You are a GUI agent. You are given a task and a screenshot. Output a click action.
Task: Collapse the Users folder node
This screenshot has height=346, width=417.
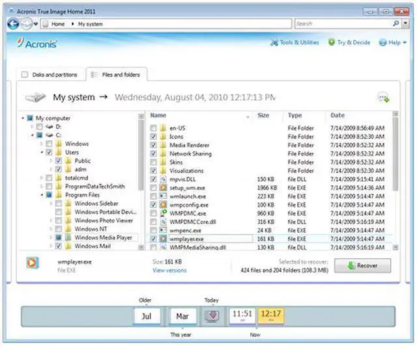coord(42,152)
